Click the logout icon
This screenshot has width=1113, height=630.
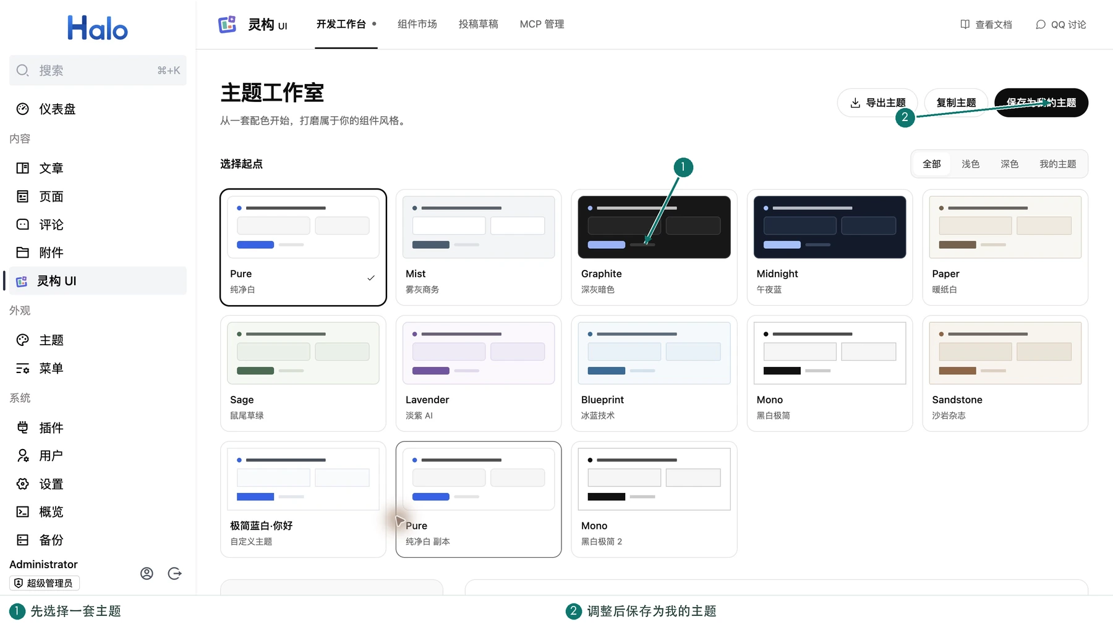pyautogui.click(x=175, y=574)
